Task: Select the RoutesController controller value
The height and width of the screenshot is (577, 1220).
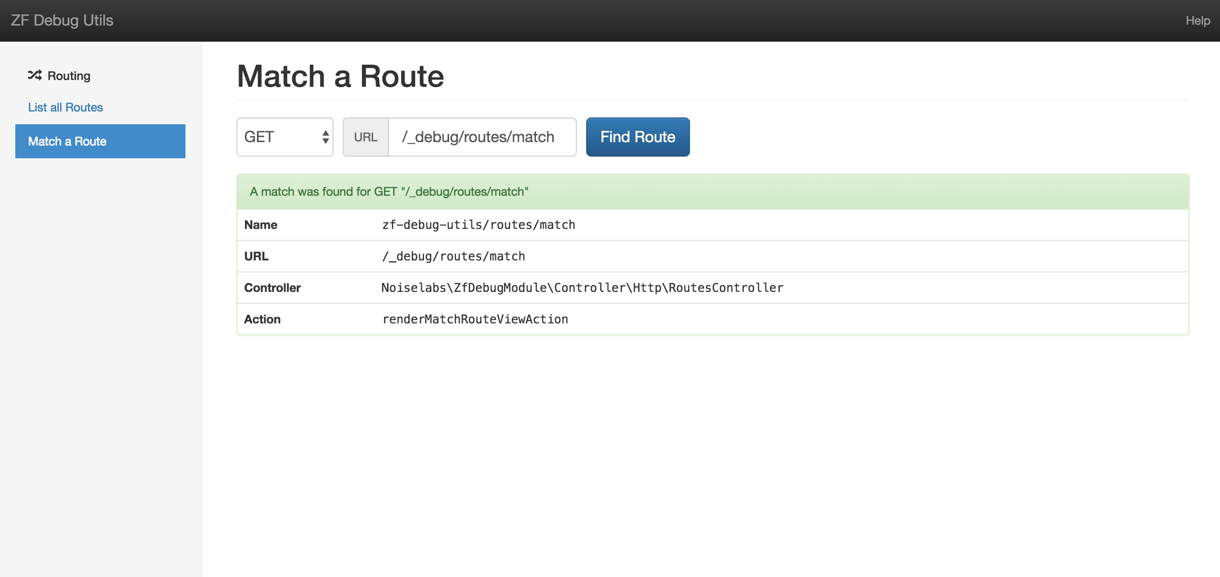Action: click(581, 287)
